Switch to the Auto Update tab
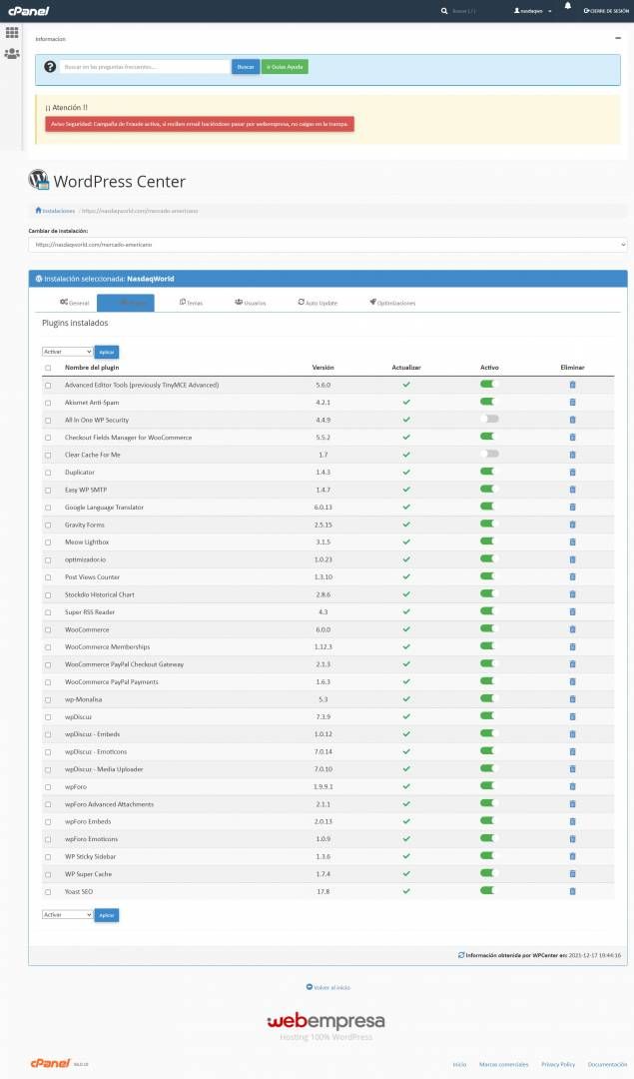The height and width of the screenshot is (1079, 634). [x=317, y=302]
